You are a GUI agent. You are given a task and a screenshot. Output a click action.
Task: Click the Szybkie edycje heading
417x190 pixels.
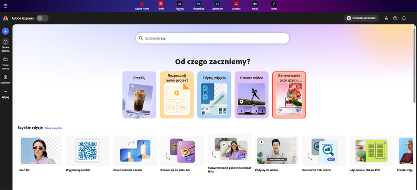coord(30,128)
